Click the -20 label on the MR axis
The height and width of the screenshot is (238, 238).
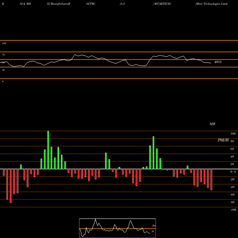232,179
